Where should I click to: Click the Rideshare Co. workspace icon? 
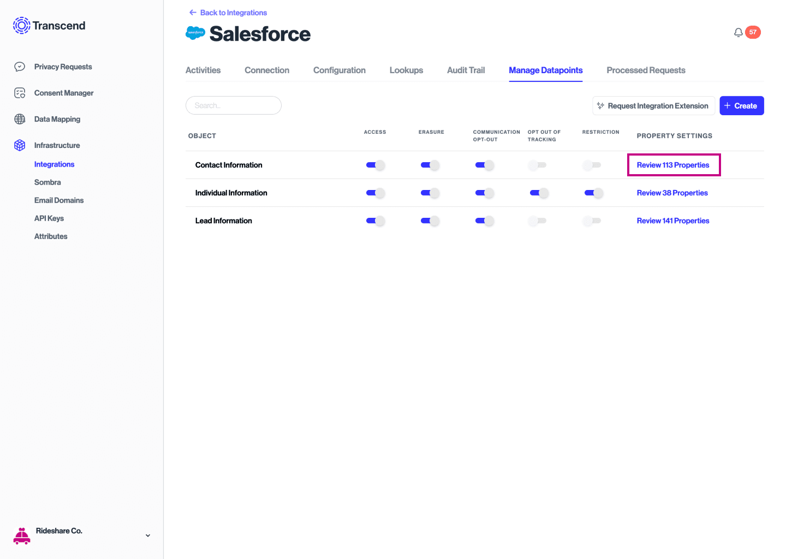22,536
